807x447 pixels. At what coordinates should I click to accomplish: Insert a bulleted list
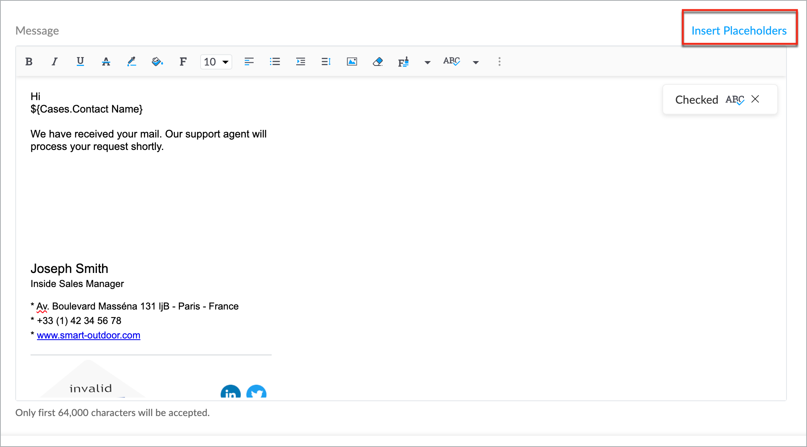click(x=275, y=62)
